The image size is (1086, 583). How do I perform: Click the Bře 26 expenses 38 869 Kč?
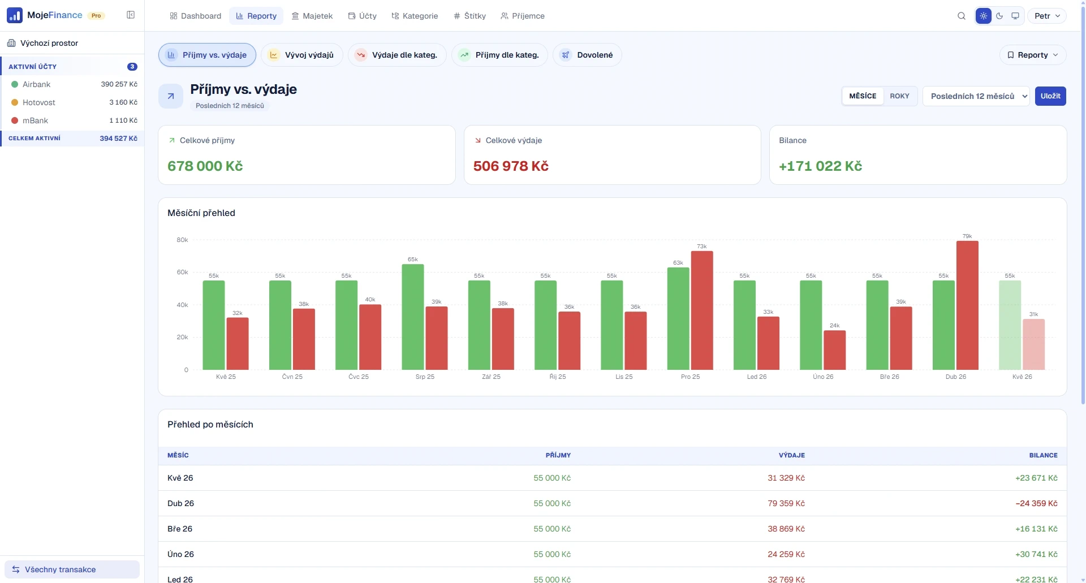[786, 529]
